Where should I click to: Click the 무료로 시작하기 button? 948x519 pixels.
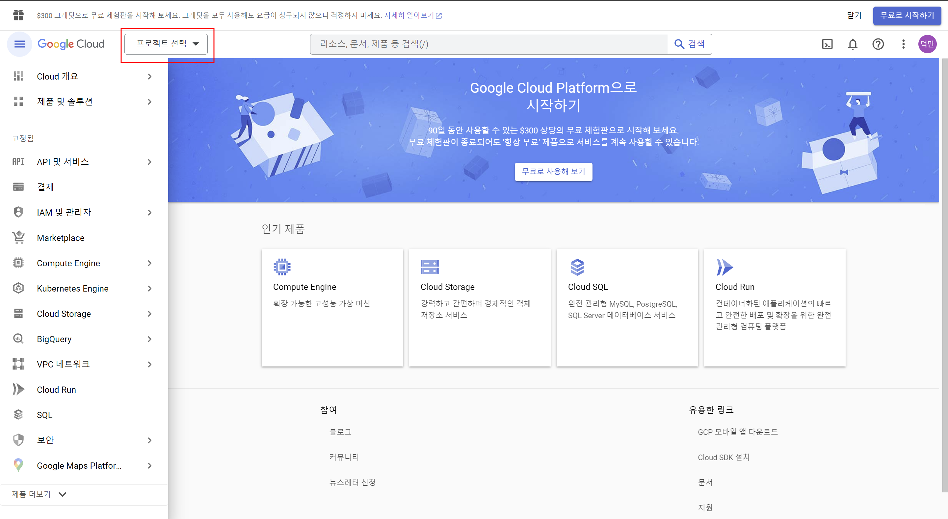(907, 15)
